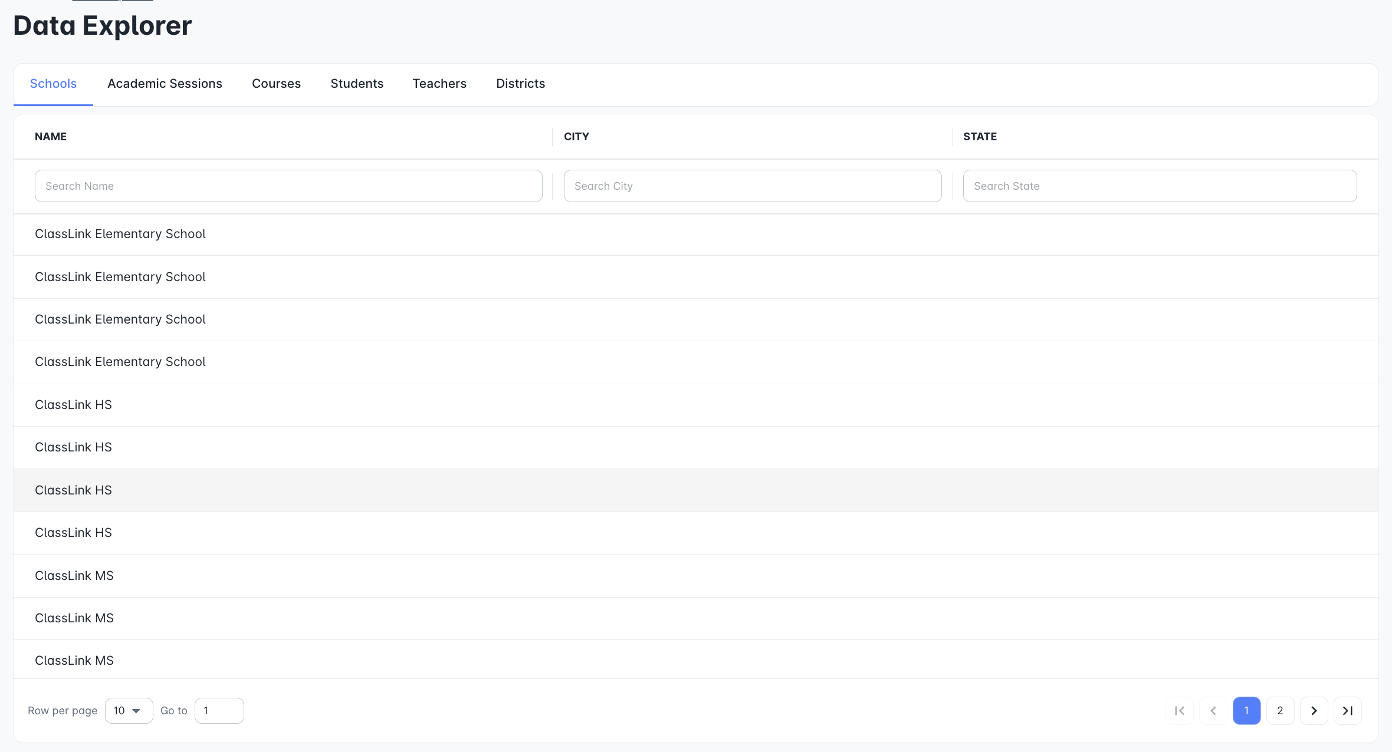Jump to the last page icon
The width and height of the screenshot is (1392, 752).
(1348, 711)
